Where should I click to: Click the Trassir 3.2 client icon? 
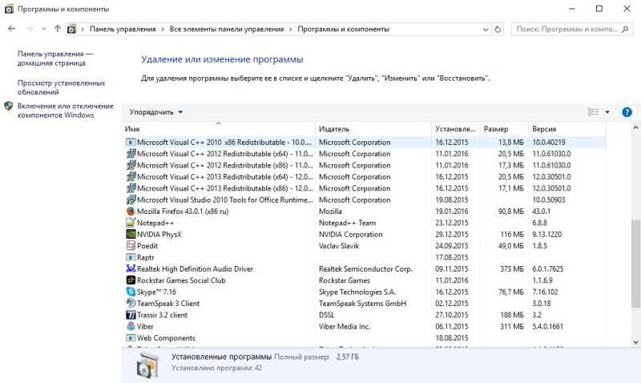point(131,315)
